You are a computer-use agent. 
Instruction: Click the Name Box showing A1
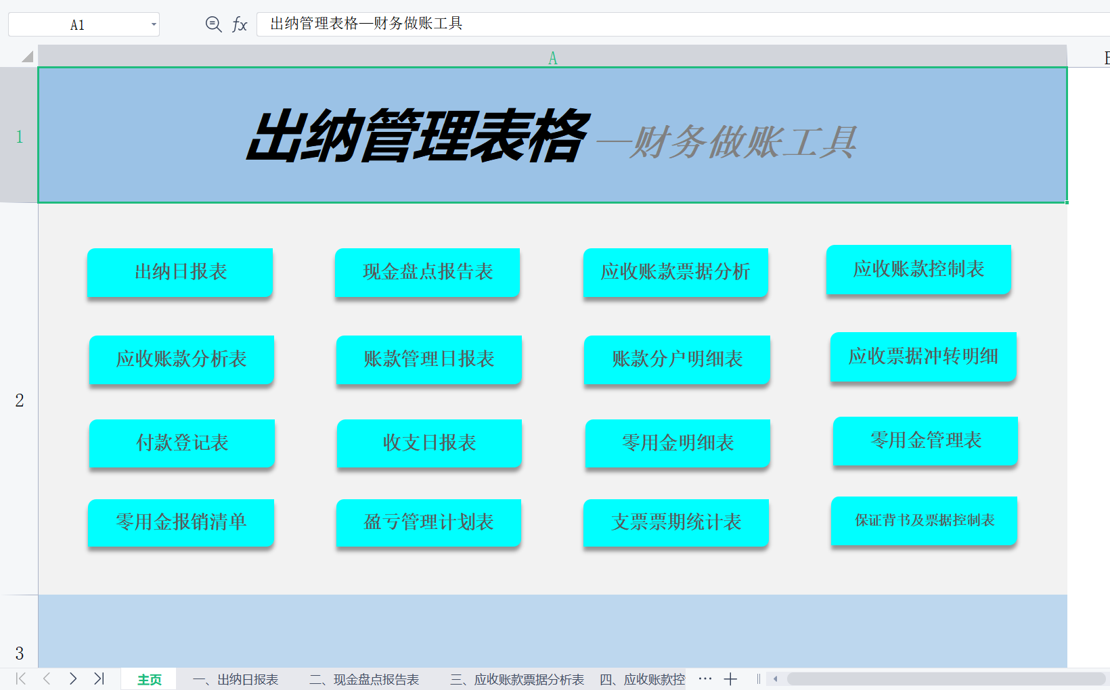[x=84, y=25]
